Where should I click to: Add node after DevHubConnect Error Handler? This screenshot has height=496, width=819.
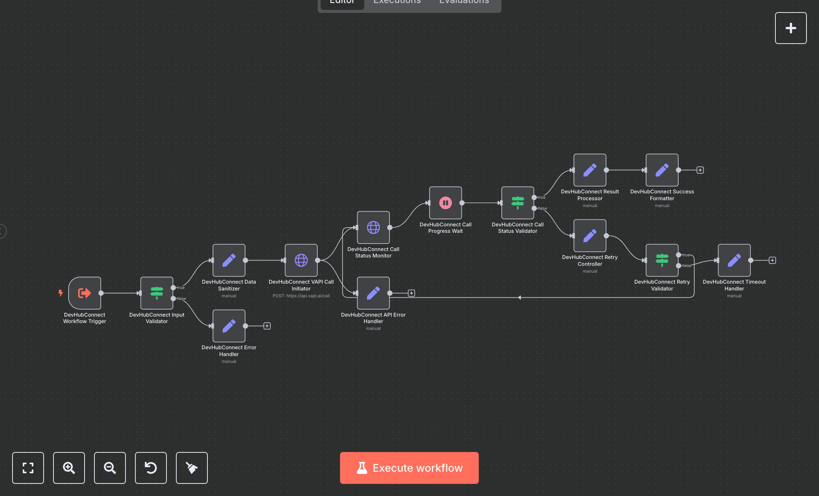click(x=267, y=326)
